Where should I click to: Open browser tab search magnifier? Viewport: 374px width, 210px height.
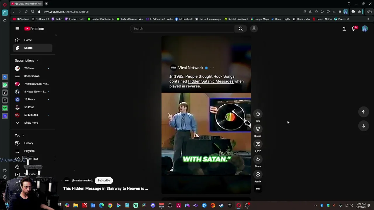point(349,4)
